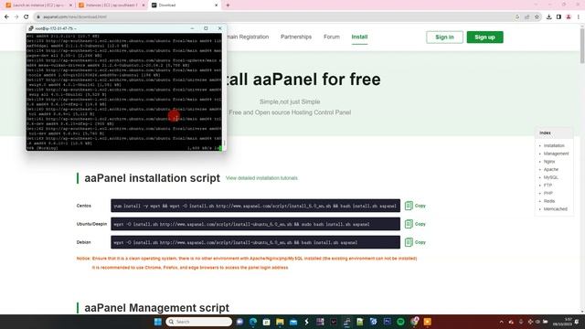Go back with the browser back arrow

(6, 16)
